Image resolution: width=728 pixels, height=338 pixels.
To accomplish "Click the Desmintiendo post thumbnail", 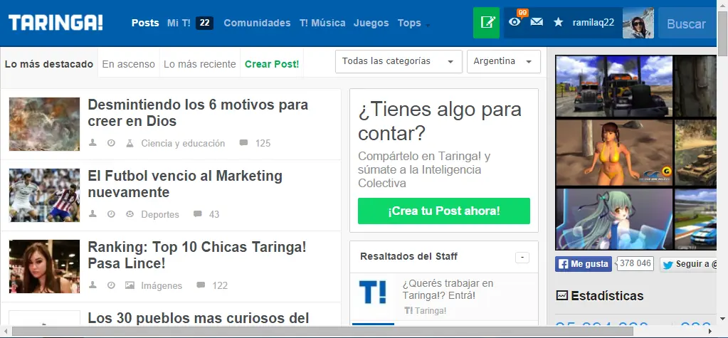I will coord(45,124).
